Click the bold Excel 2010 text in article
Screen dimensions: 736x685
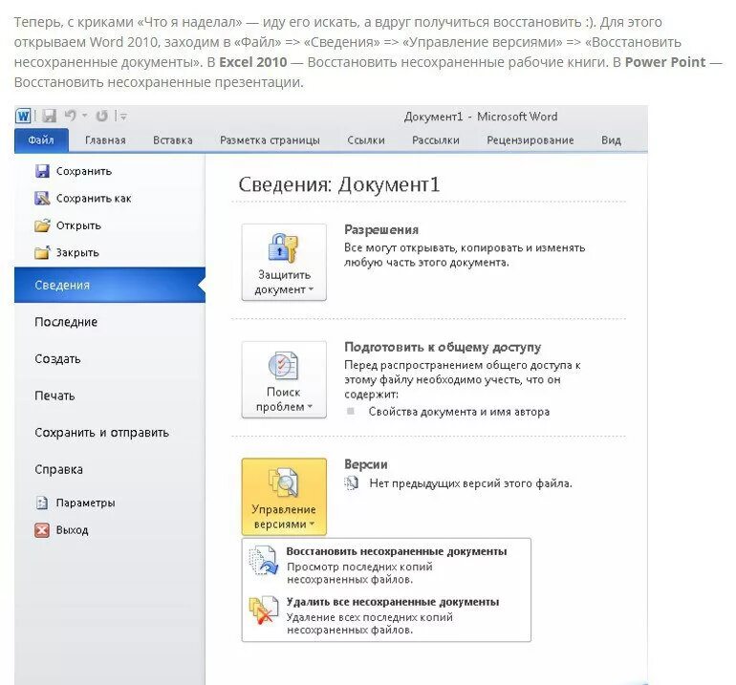point(253,62)
